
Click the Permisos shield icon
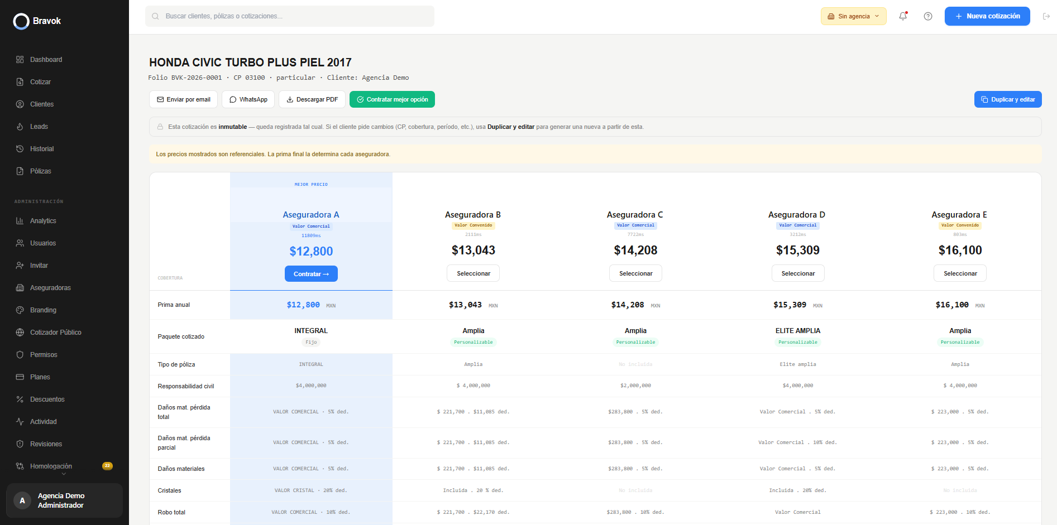click(x=20, y=355)
